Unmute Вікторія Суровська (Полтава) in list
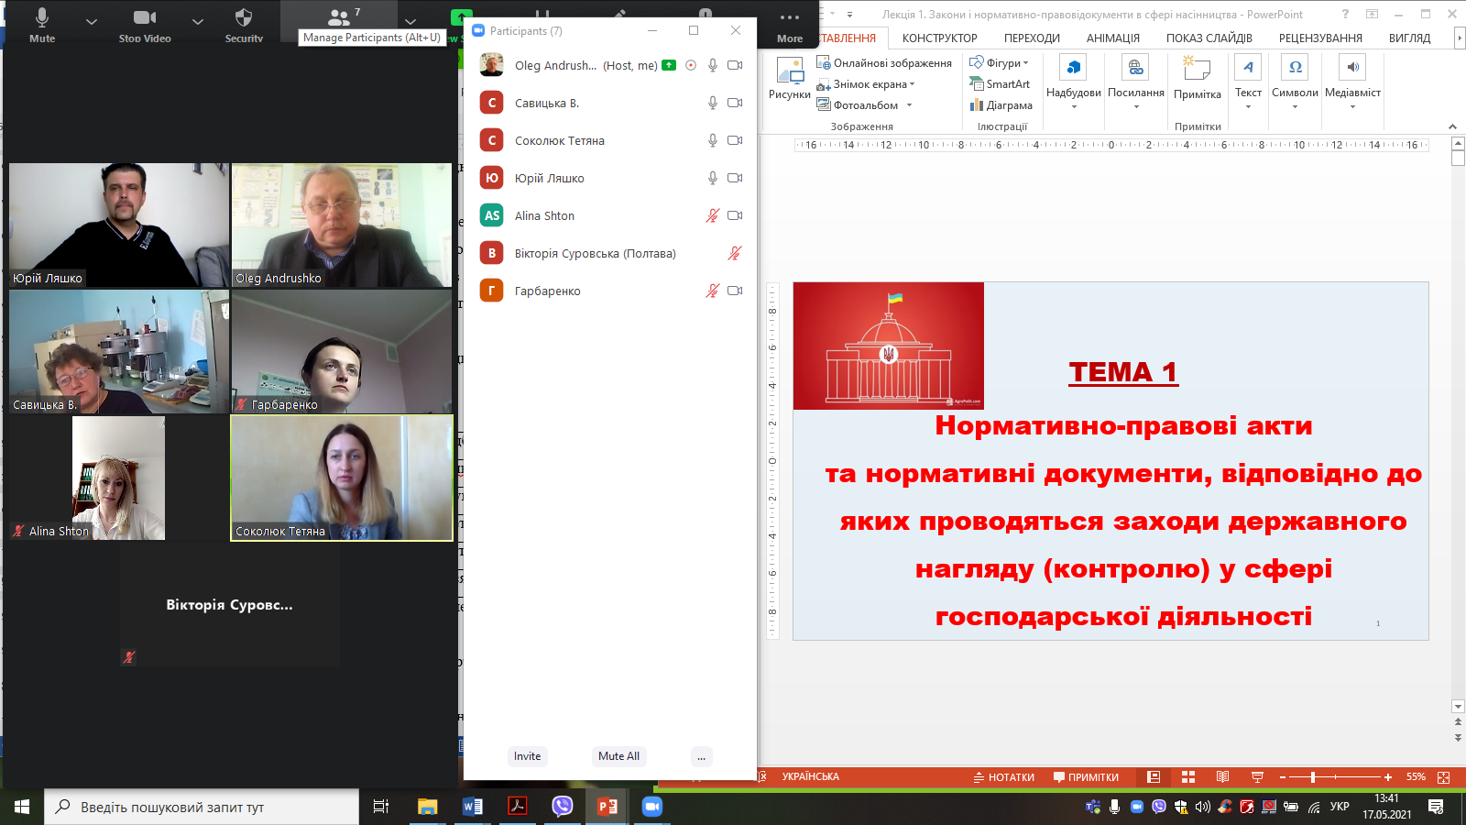 tap(735, 253)
